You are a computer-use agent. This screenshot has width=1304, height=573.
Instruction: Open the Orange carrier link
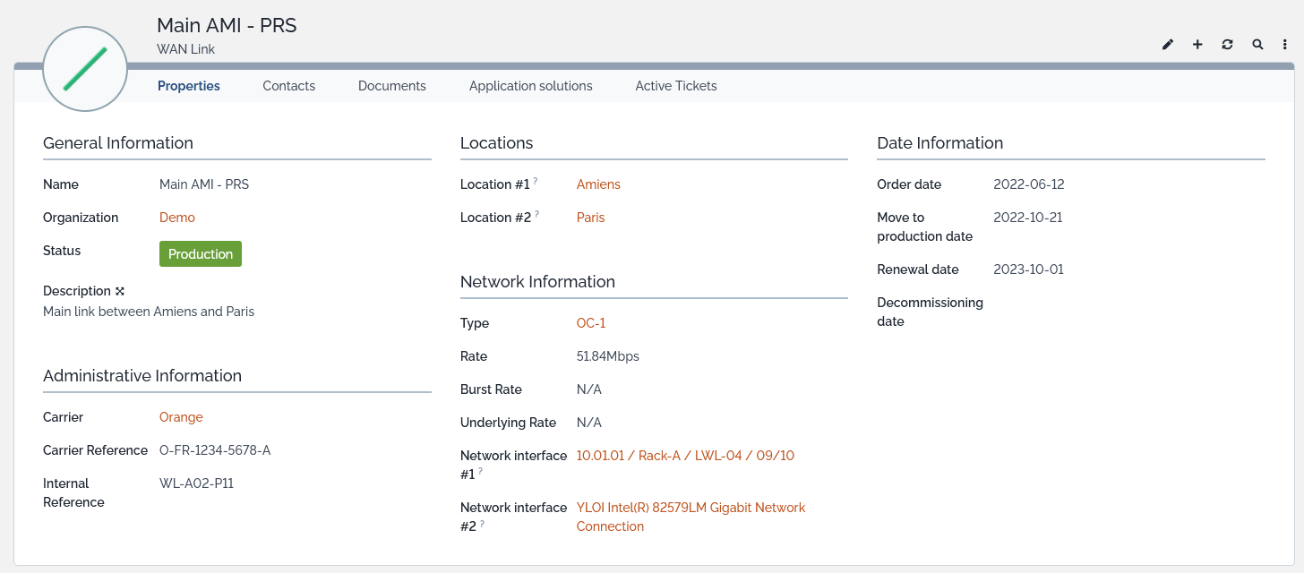click(x=181, y=417)
